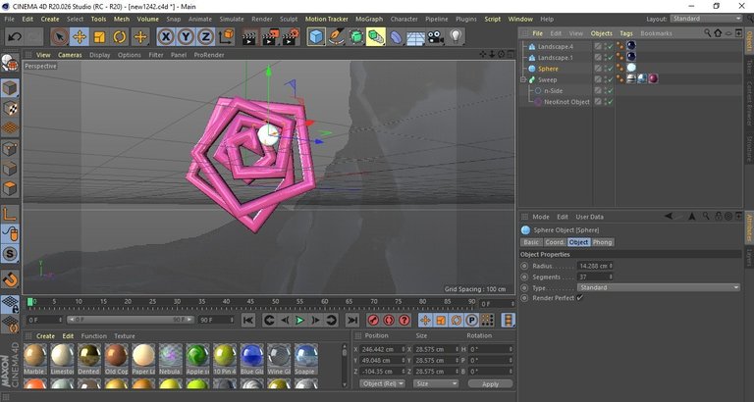Select the Live Selection arrow tool
Image resolution: width=754 pixels, height=402 pixels.
pos(60,37)
